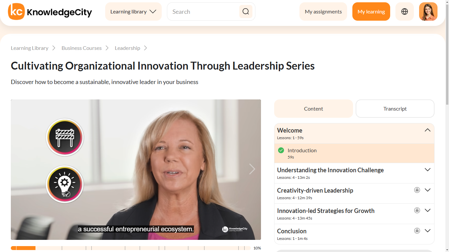This screenshot has width=449, height=252.
Task: Open the user profile avatar
Action: [428, 12]
